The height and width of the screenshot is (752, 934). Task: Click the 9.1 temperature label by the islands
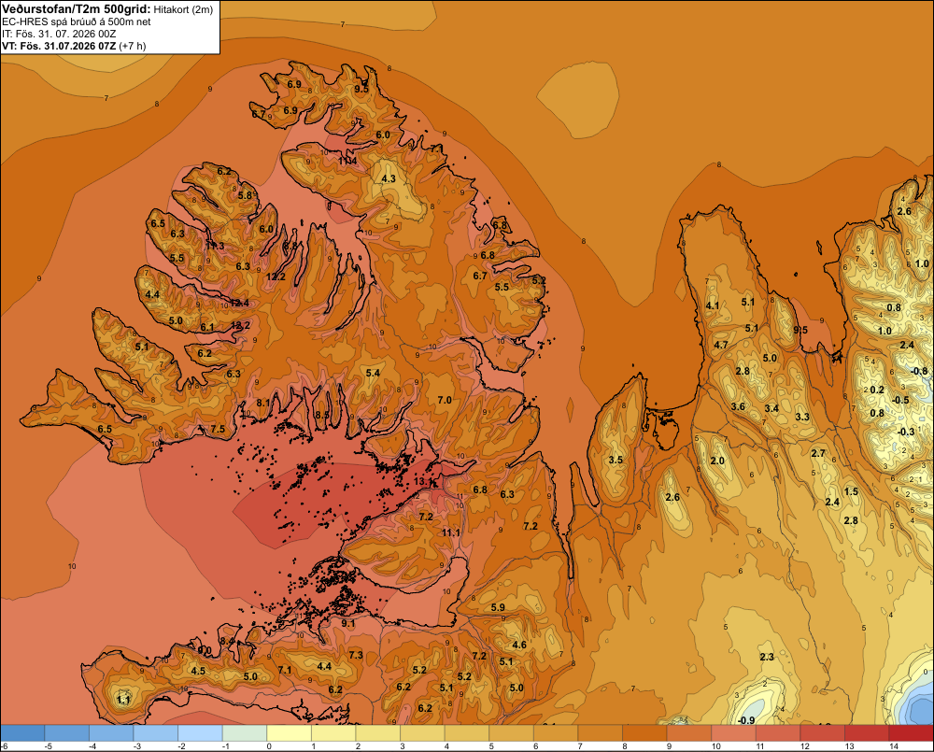[348, 623]
